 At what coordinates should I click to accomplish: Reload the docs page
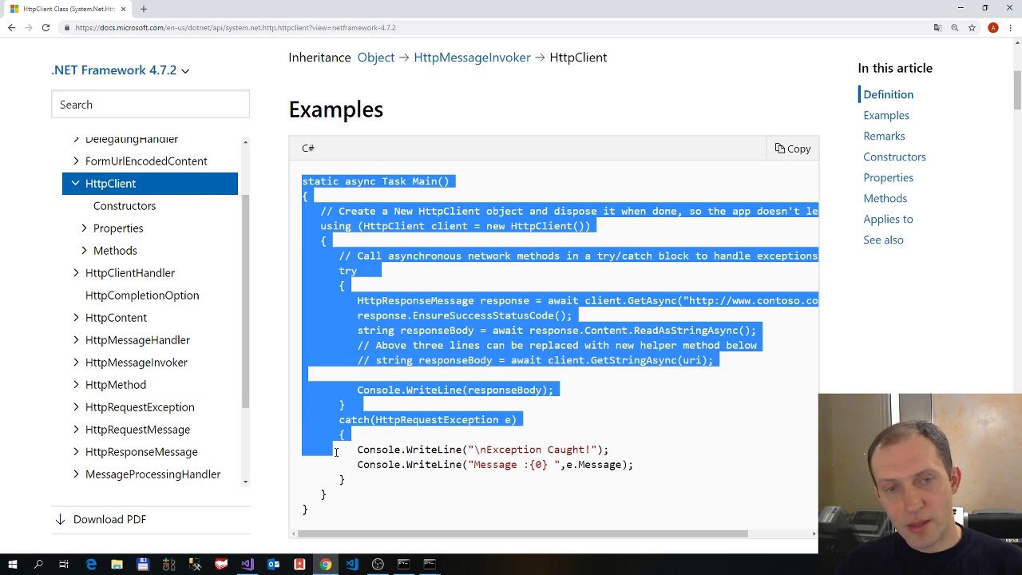(x=46, y=28)
